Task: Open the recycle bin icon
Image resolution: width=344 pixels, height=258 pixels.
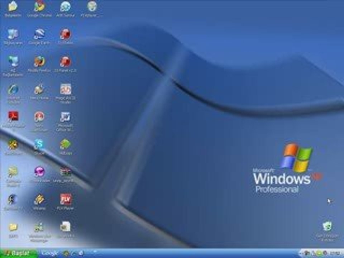Action: coord(327,226)
